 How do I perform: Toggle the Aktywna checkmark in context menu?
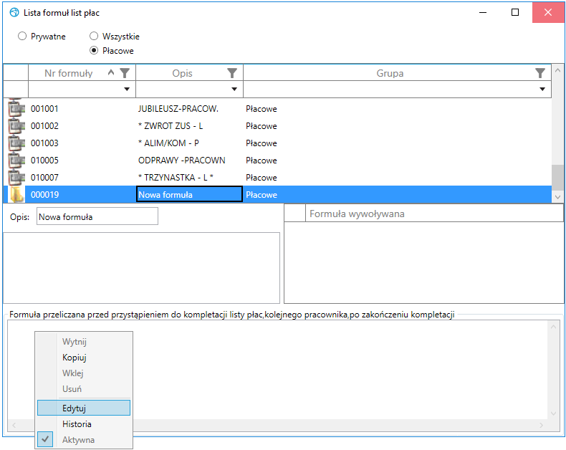tap(45, 439)
